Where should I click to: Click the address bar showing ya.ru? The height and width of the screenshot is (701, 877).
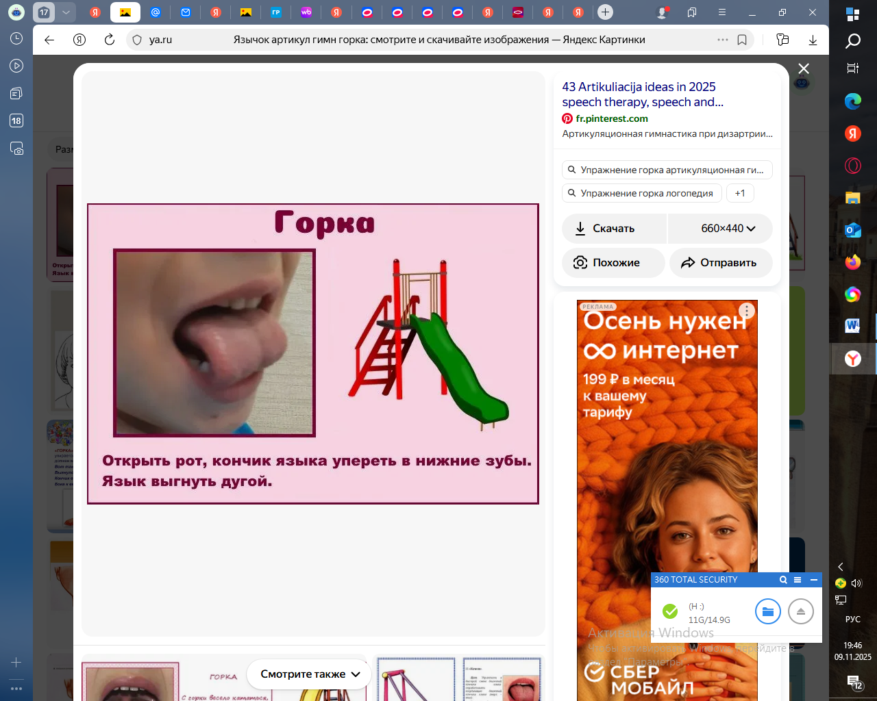tap(161, 40)
